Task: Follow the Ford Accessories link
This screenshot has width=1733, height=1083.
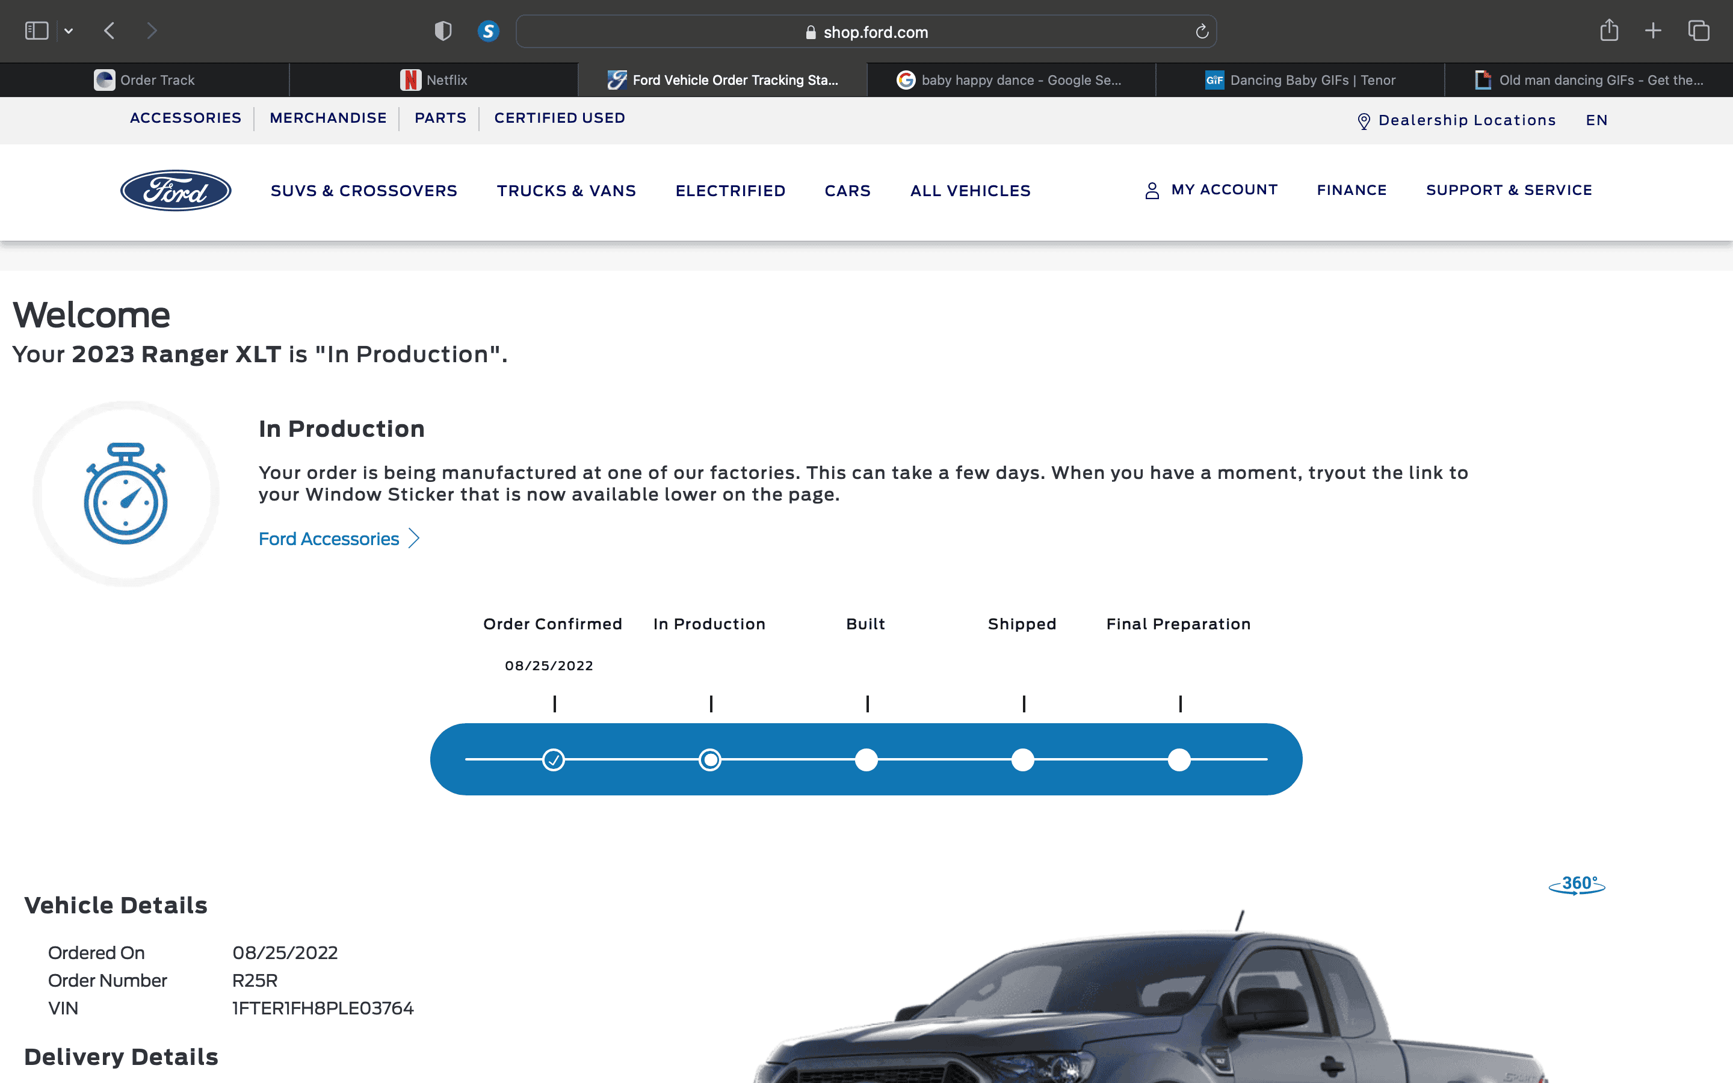Action: point(329,539)
